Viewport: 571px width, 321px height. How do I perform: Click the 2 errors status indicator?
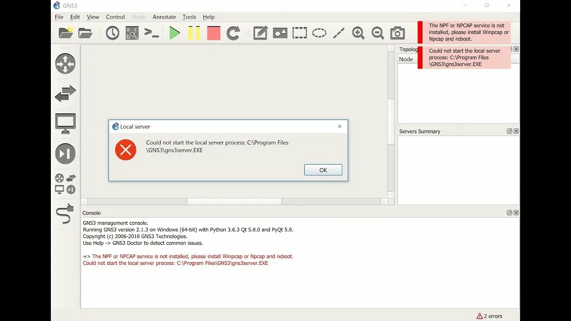tap(489, 316)
